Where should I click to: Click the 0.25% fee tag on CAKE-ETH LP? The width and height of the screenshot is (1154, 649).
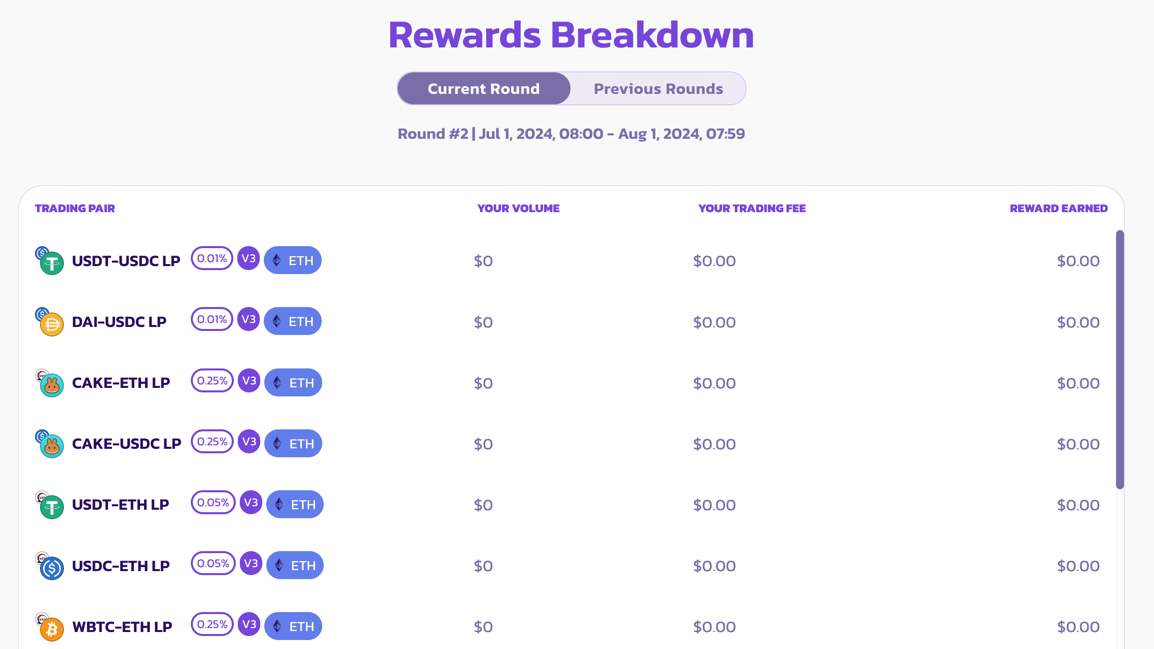click(x=212, y=381)
